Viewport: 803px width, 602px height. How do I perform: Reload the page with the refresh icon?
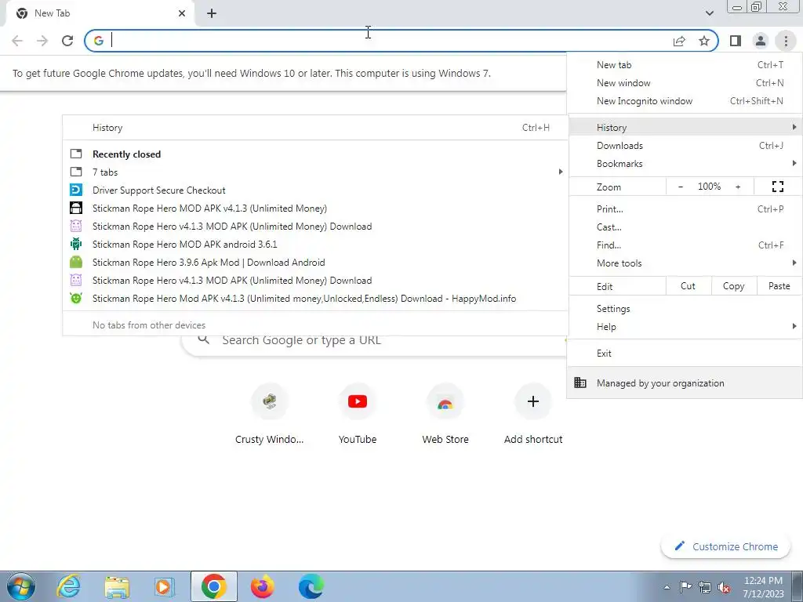pos(67,41)
